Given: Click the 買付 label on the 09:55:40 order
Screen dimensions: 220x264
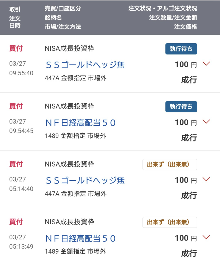Looking at the screenshot, I should click(16, 48).
